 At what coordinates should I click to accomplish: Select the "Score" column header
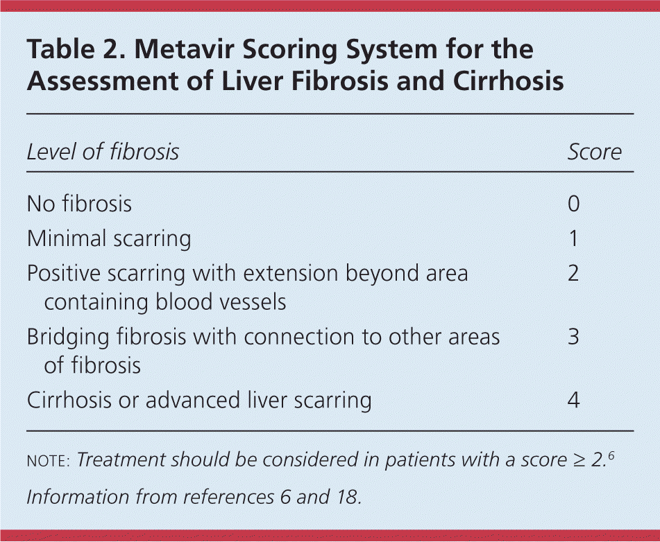tap(594, 152)
